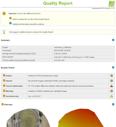Viewport: 116px width, 127px height.
Task: Click the 'Georeferencing' label
Action: click(12, 96)
